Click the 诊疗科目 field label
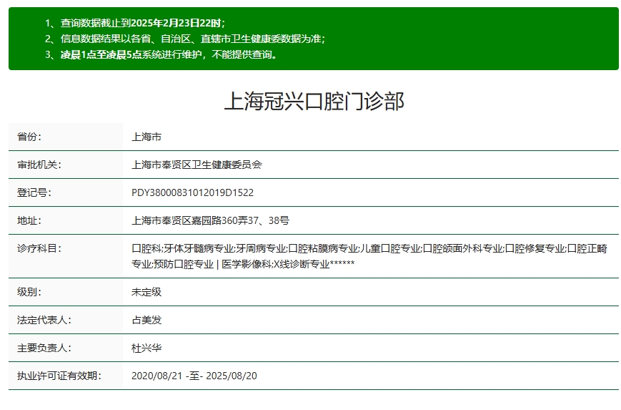Viewport: 621px width, 410px height. pyautogui.click(x=39, y=248)
